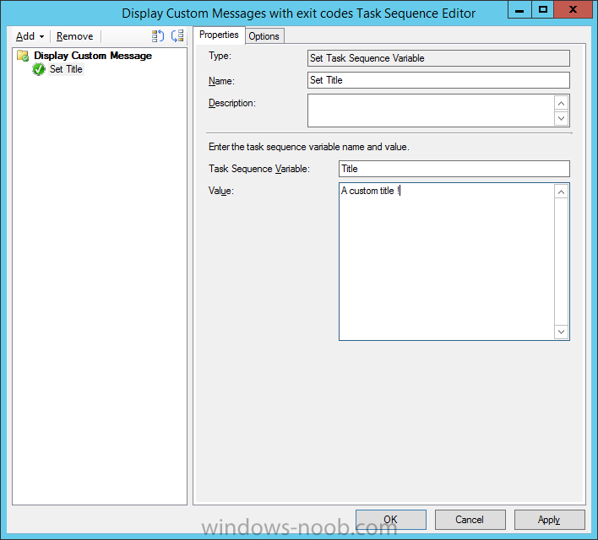This screenshot has height=540, width=598.
Task: Switch to the Options tab
Action: pyautogui.click(x=264, y=36)
